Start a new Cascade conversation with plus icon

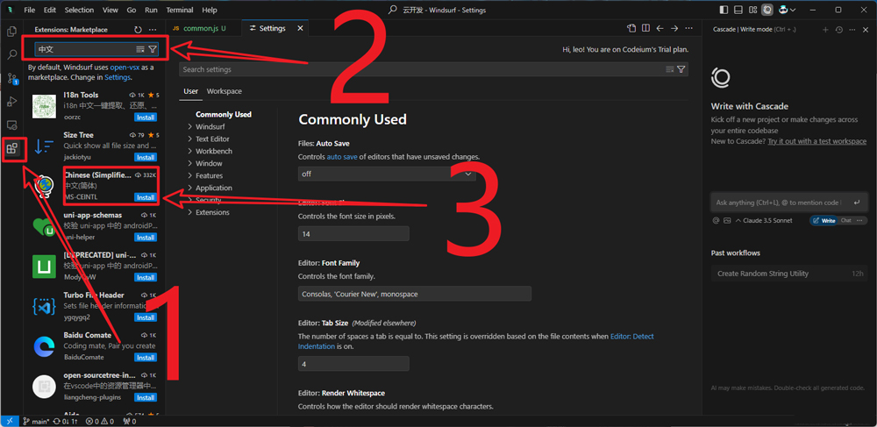[x=825, y=29]
